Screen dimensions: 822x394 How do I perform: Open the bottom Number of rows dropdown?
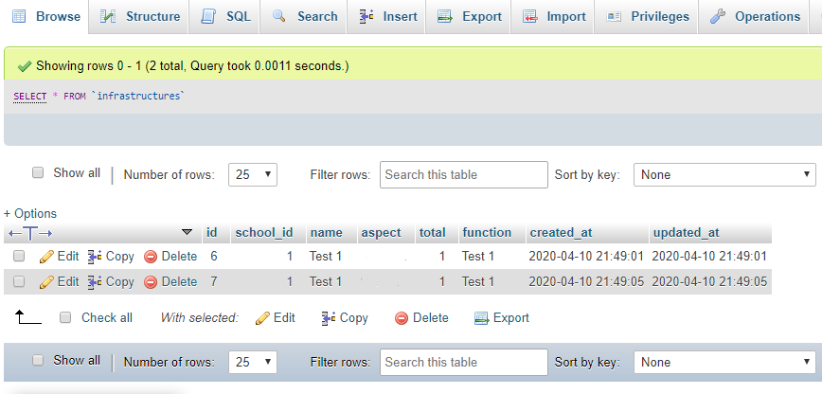click(x=253, y=362)
